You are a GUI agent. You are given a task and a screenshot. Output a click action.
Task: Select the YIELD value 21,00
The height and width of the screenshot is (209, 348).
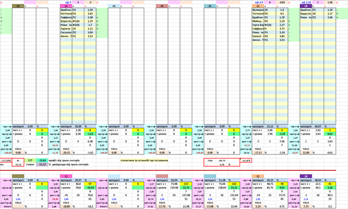coord(306,152)
